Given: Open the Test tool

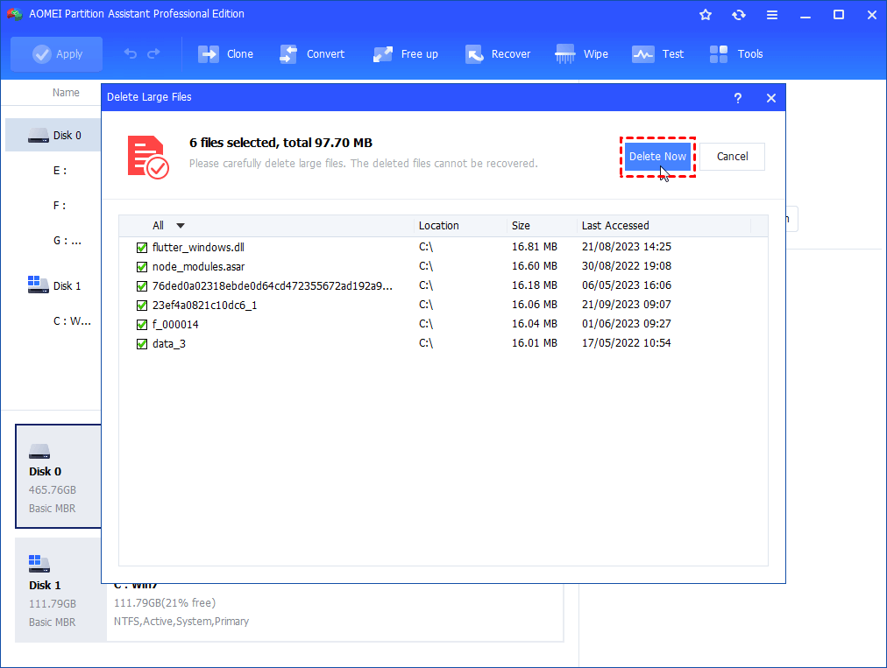Looking at the screenshot, I should point(658,54).
